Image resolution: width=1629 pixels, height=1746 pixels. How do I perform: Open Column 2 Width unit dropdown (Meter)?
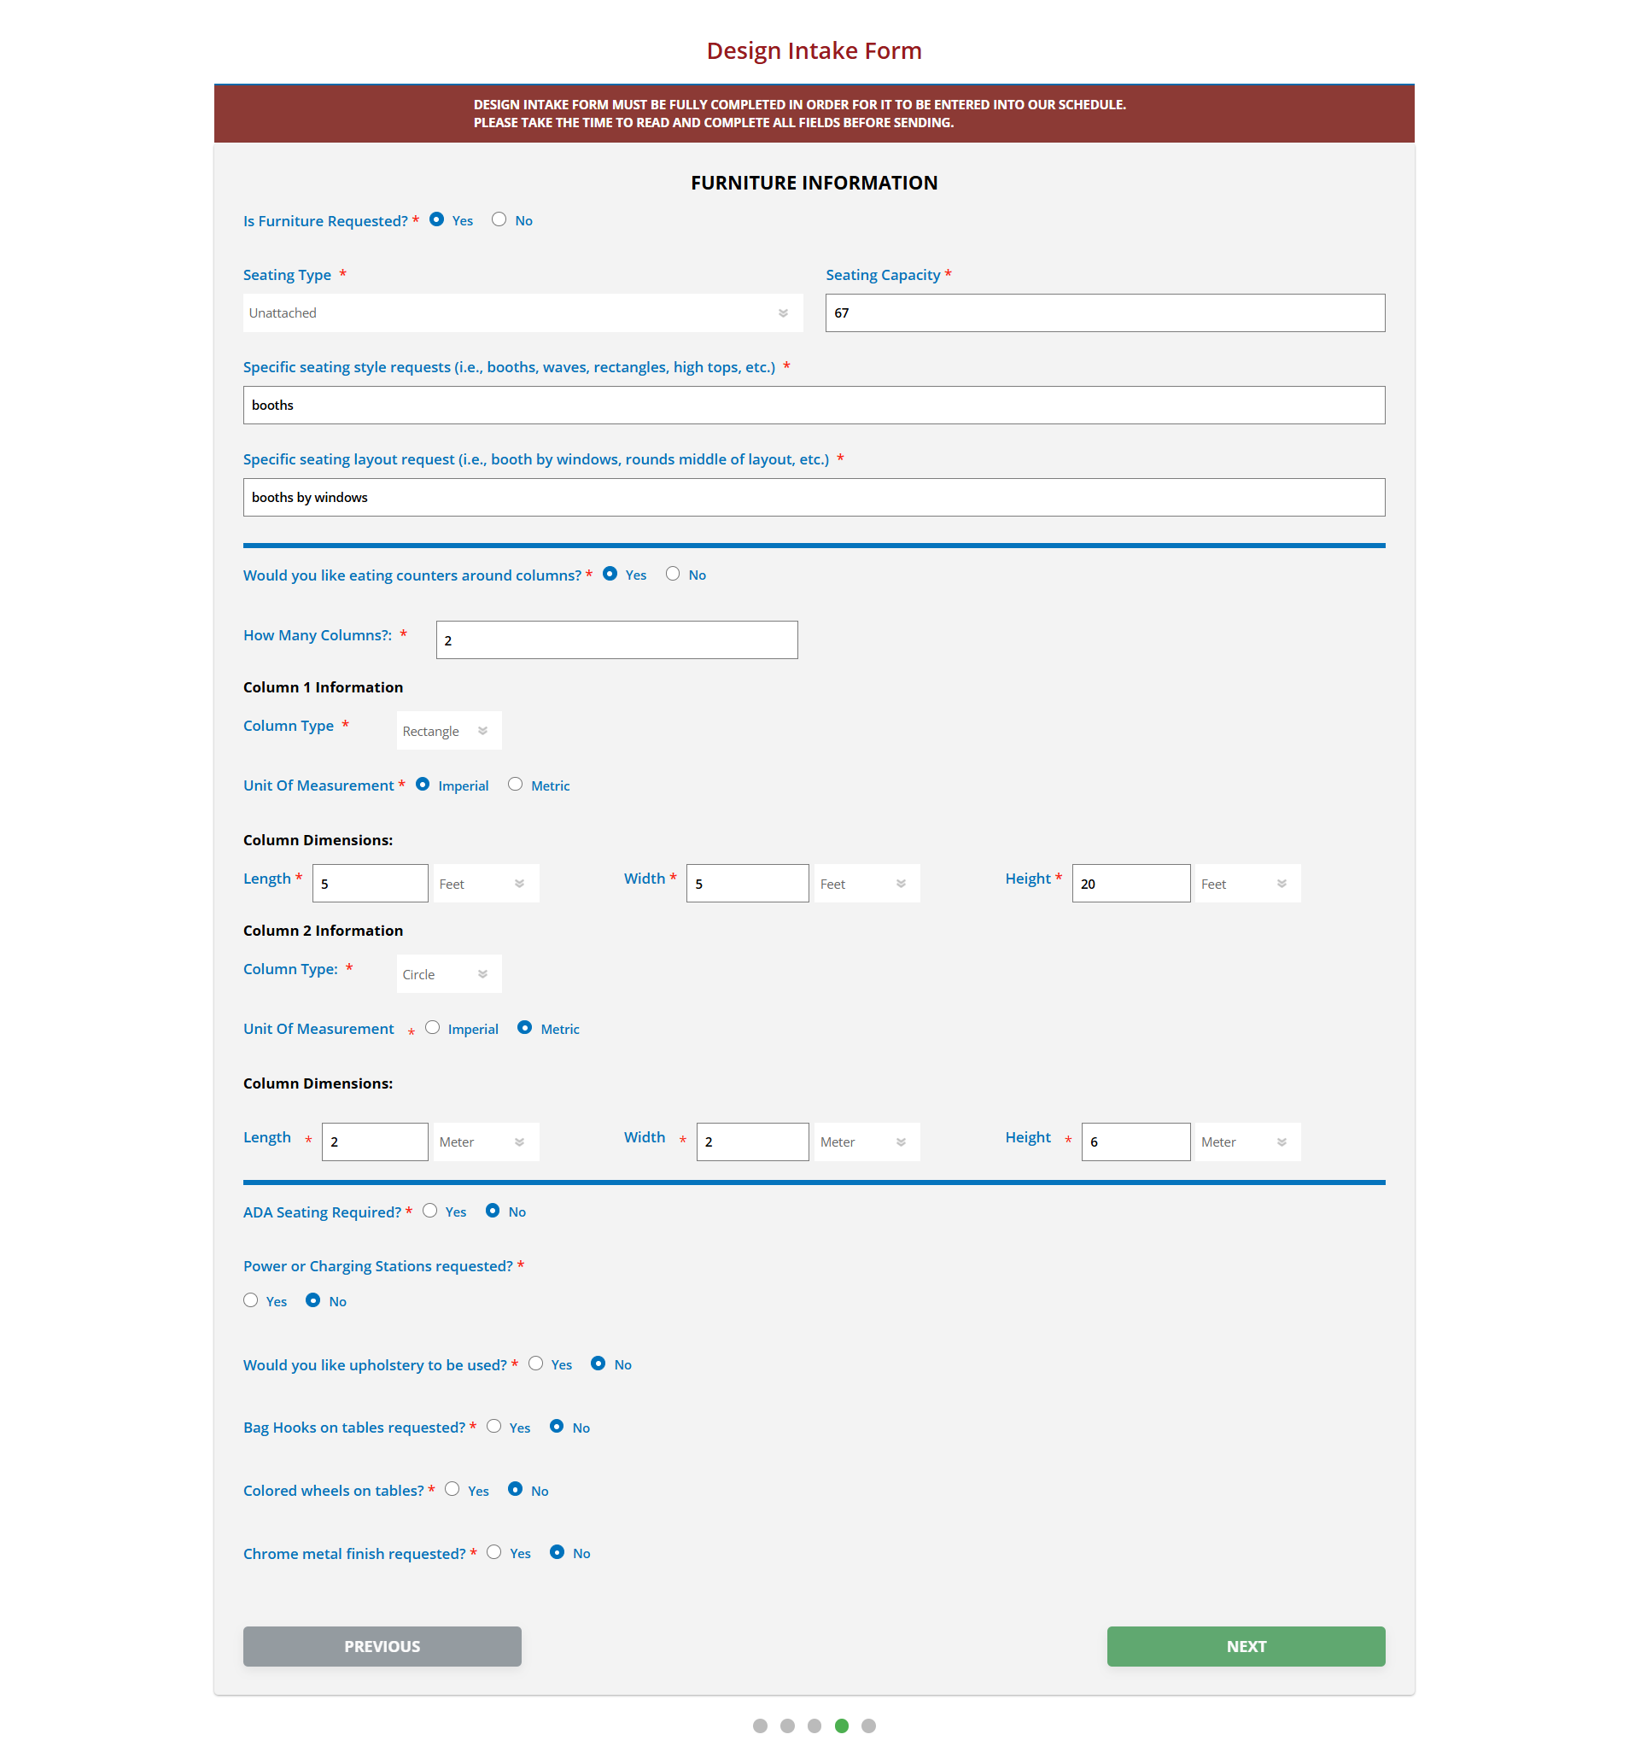point(867,1142)
